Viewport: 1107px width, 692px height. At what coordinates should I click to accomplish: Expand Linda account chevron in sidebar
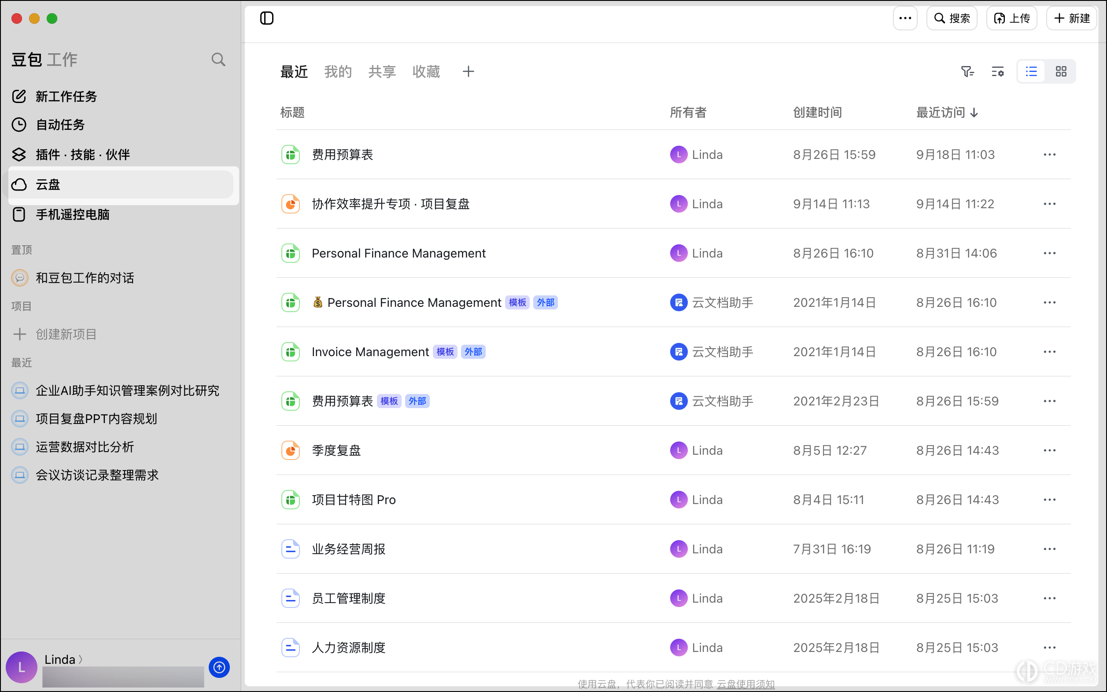point(81,659)
